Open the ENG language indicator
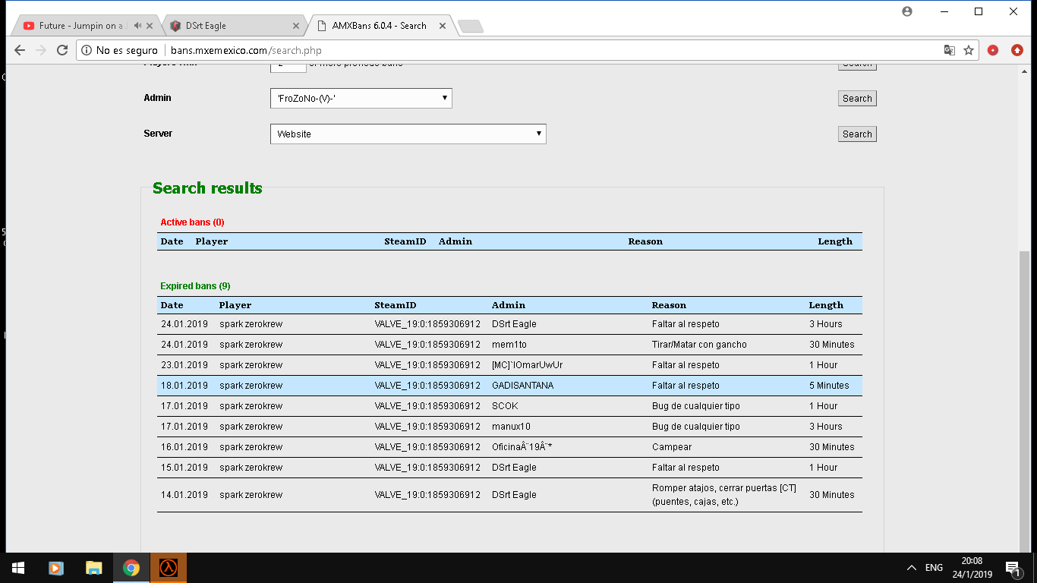Screen dimensions: 1037x583 pos(935,568)
